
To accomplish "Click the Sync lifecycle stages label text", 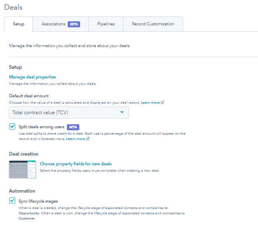I will (x=38, y=201).
